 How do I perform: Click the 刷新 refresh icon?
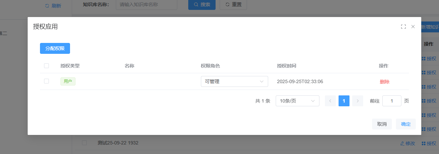click(47, 6)
